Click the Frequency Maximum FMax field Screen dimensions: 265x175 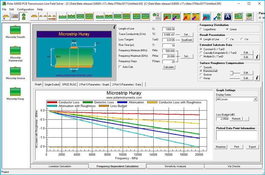click(169, 56)
